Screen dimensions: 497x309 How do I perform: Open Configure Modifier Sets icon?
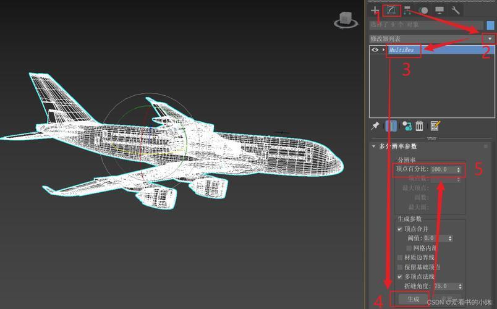click(x=435, y=125)
